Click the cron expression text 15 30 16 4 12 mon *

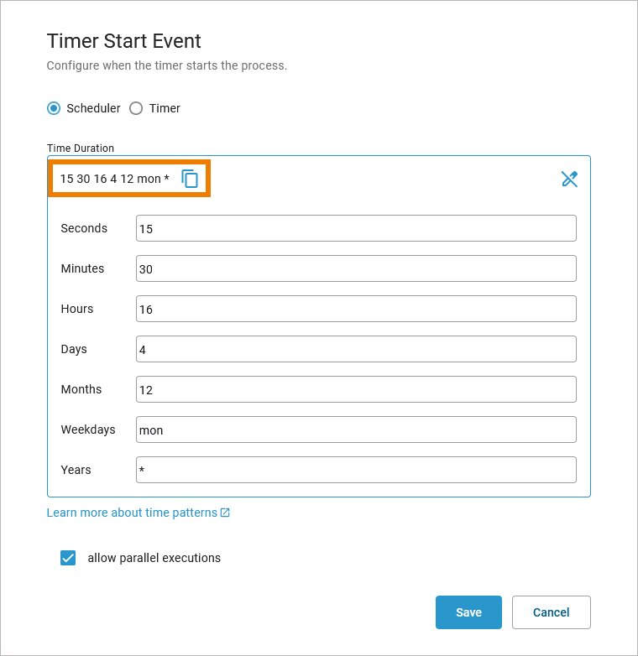114,179
